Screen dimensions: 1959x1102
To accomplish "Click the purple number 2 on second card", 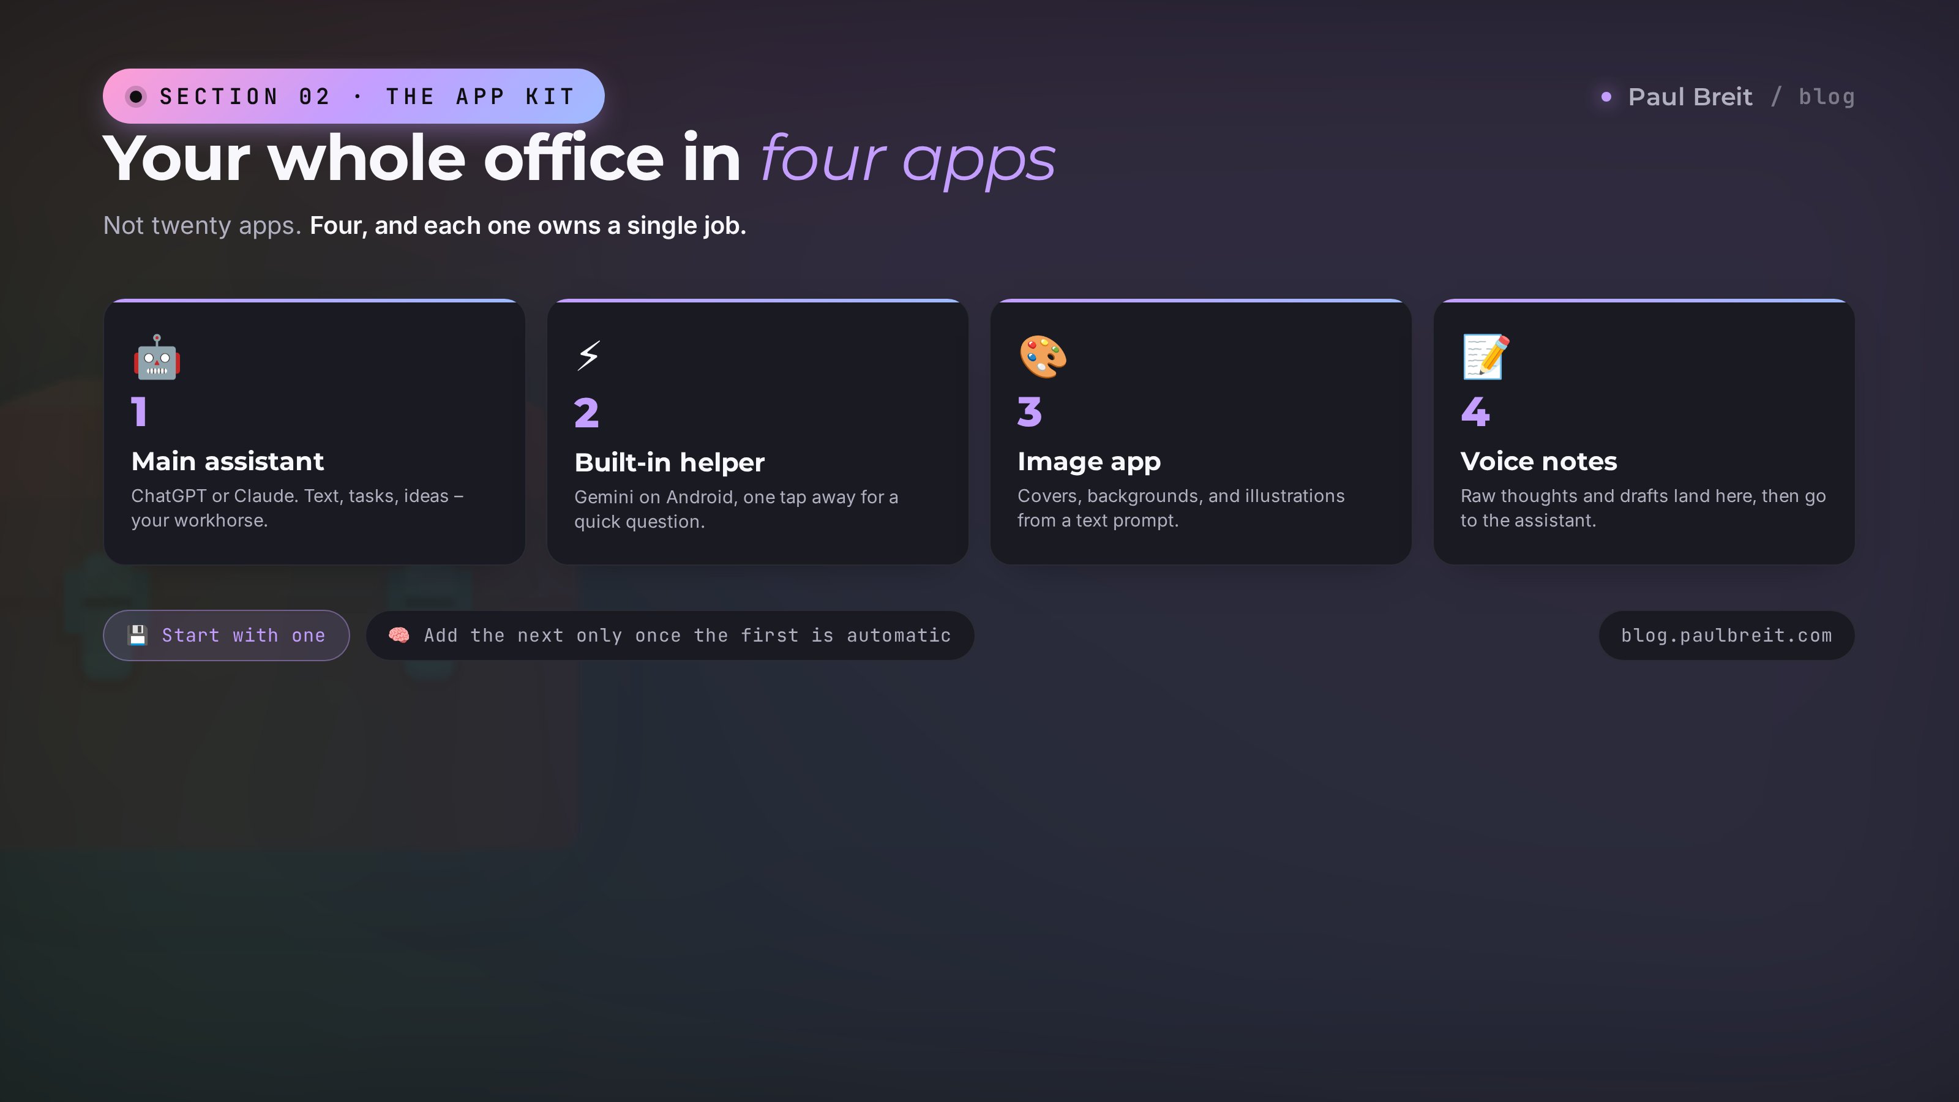I will [x=586, y=413].
